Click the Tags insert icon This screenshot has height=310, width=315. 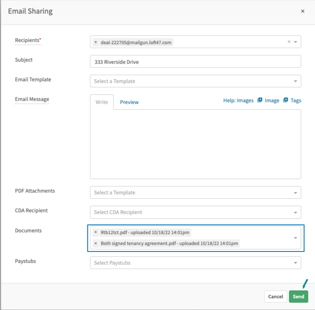(285, 100)
